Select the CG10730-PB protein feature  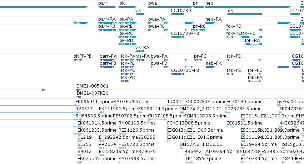[x=178, y=74]
